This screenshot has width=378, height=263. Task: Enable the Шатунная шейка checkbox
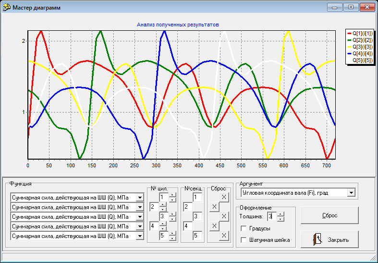point(244,240)
